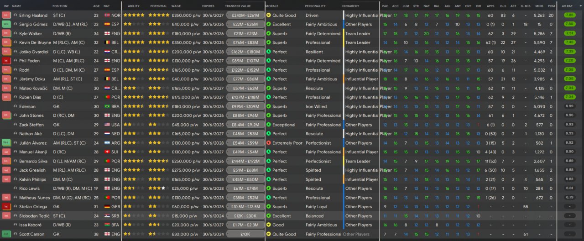The height and width of the screenshot is (241, 584).
Task: Click Matheus Nunes's 6.79 average rating badge
Action: pos(569,198)
